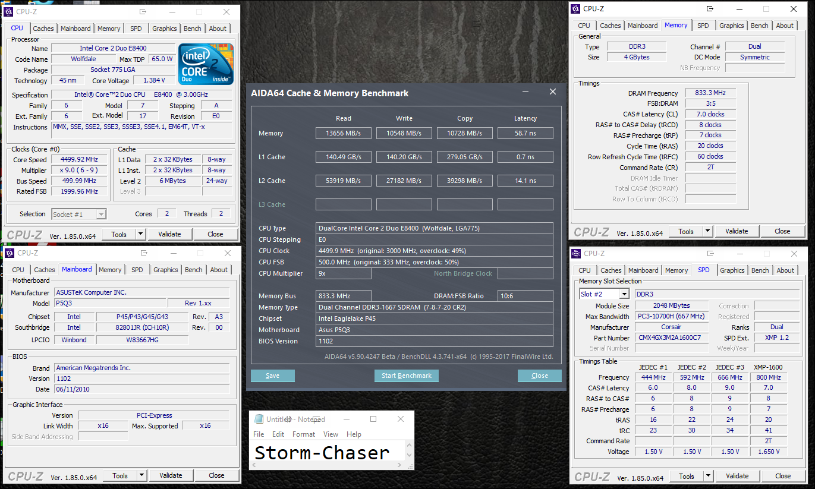Screen dimensions: 815x489
Task: Click Core Voltage value 1.384 V
Action: [154, 80]
